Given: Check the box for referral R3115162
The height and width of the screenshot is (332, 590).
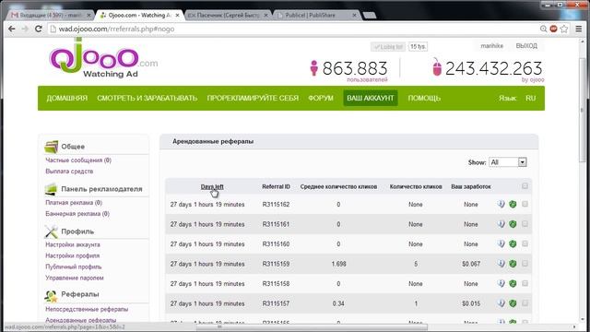Looking at the screenshot, I should pos(525,204).
